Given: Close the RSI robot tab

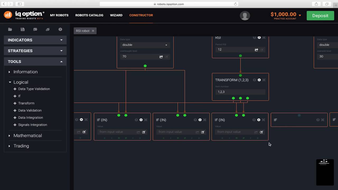Looking at the screenshot, I should (x=93, y=31).
